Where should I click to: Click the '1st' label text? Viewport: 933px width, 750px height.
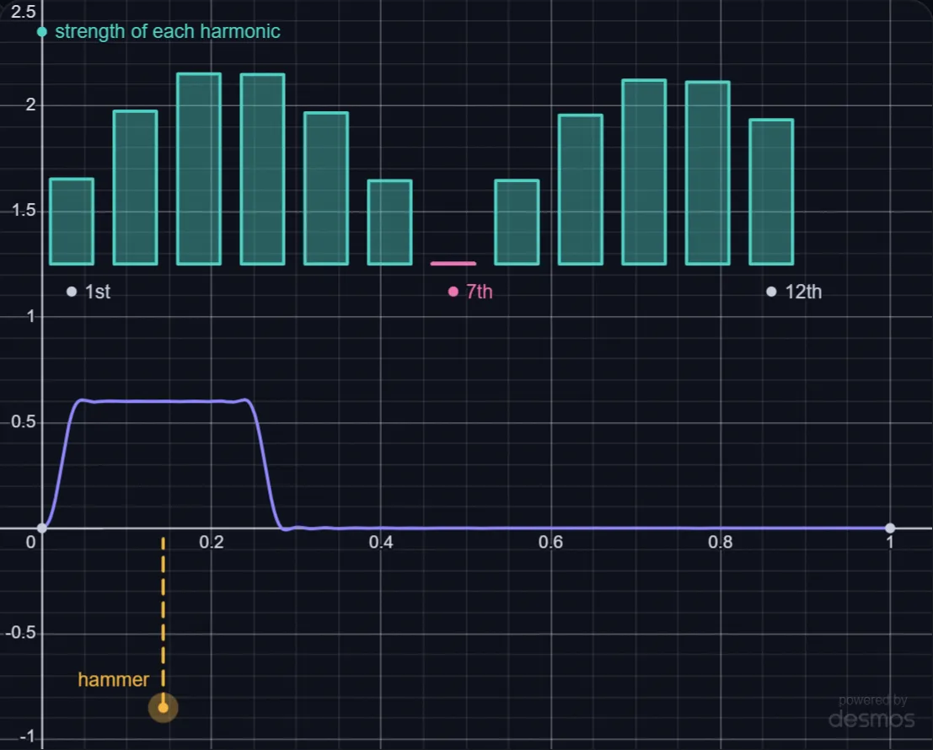pyautogui.click(x=98, y=292)
